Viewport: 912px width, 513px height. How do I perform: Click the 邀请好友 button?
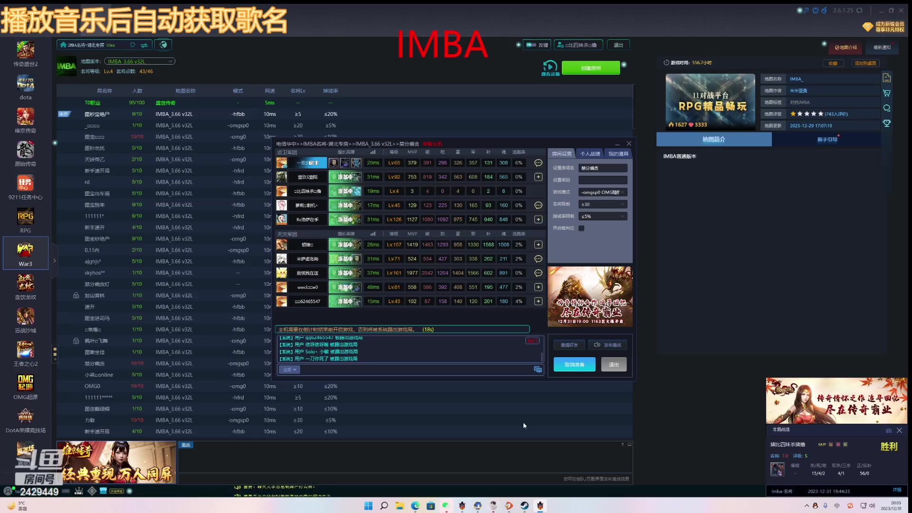(569, 345)
